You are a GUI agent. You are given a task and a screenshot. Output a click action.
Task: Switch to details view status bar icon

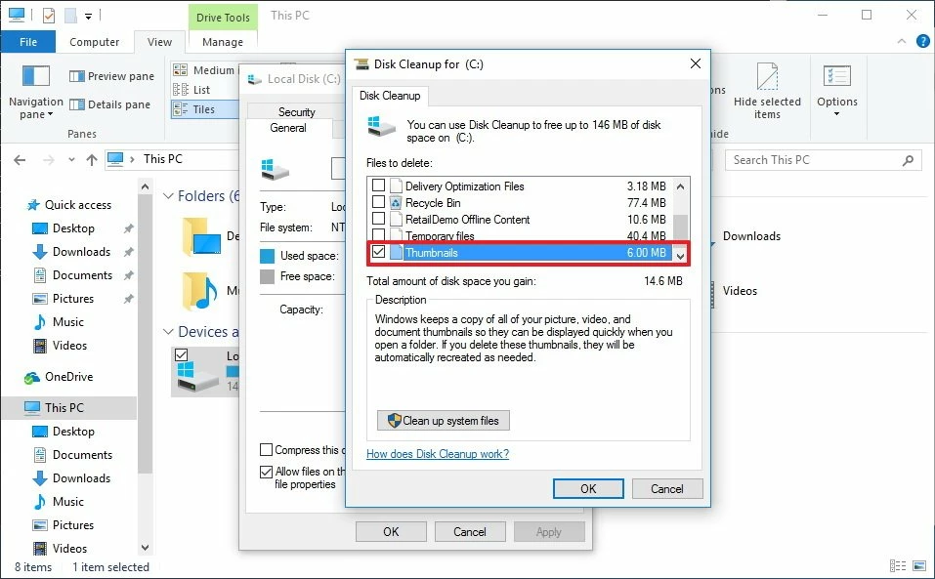[x=898, y=566]
